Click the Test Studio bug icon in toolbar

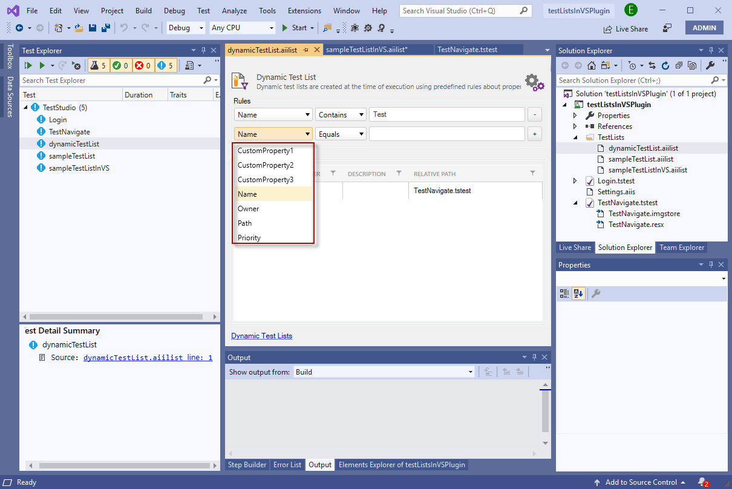click(355, 28)
